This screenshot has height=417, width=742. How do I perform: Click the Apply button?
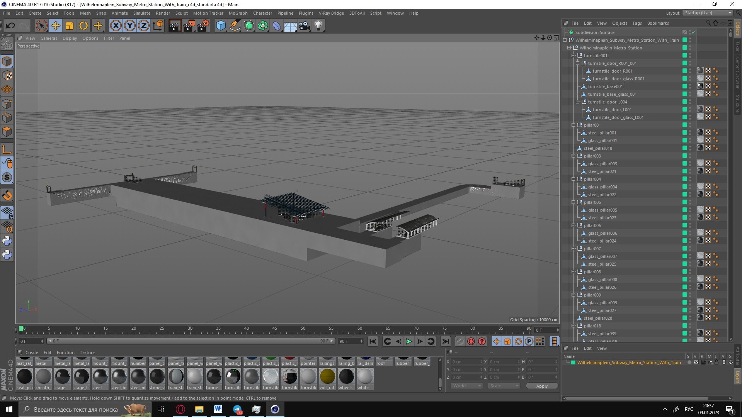point(542,386)
